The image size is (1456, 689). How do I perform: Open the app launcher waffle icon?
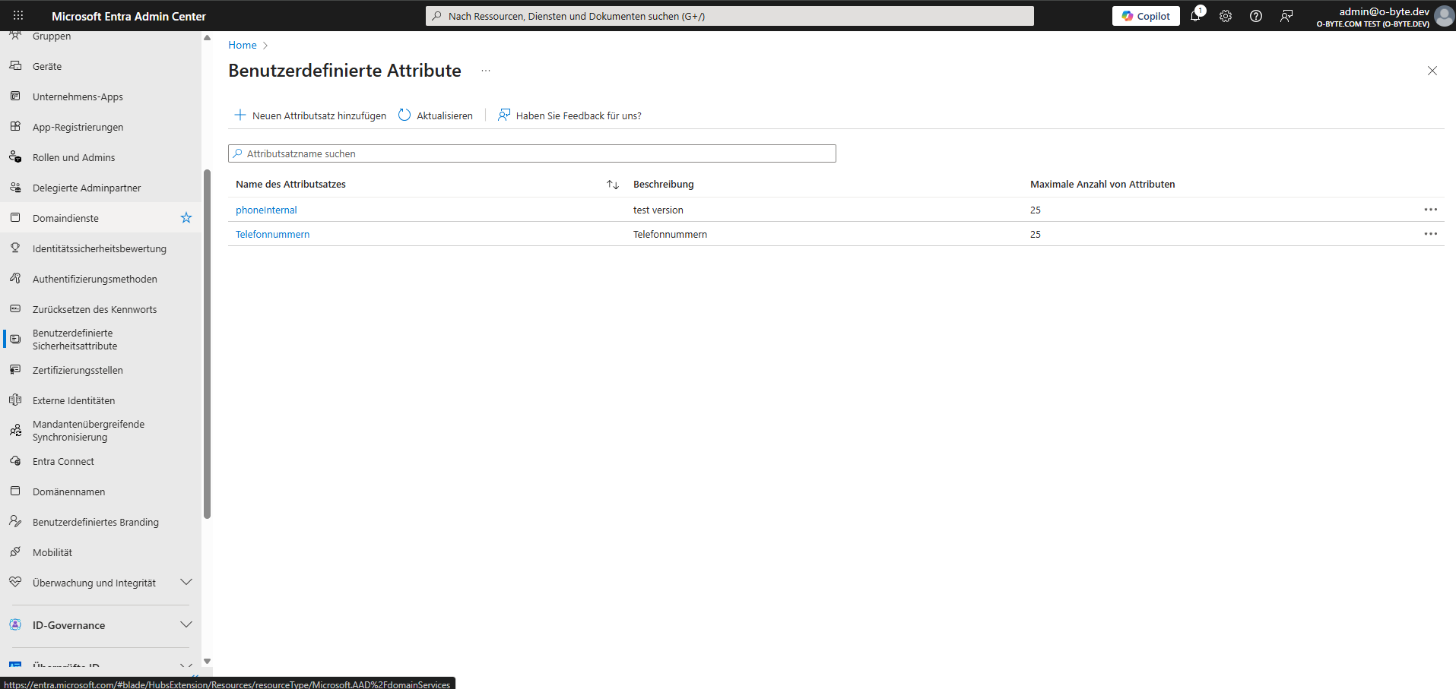tap(18, 15)
